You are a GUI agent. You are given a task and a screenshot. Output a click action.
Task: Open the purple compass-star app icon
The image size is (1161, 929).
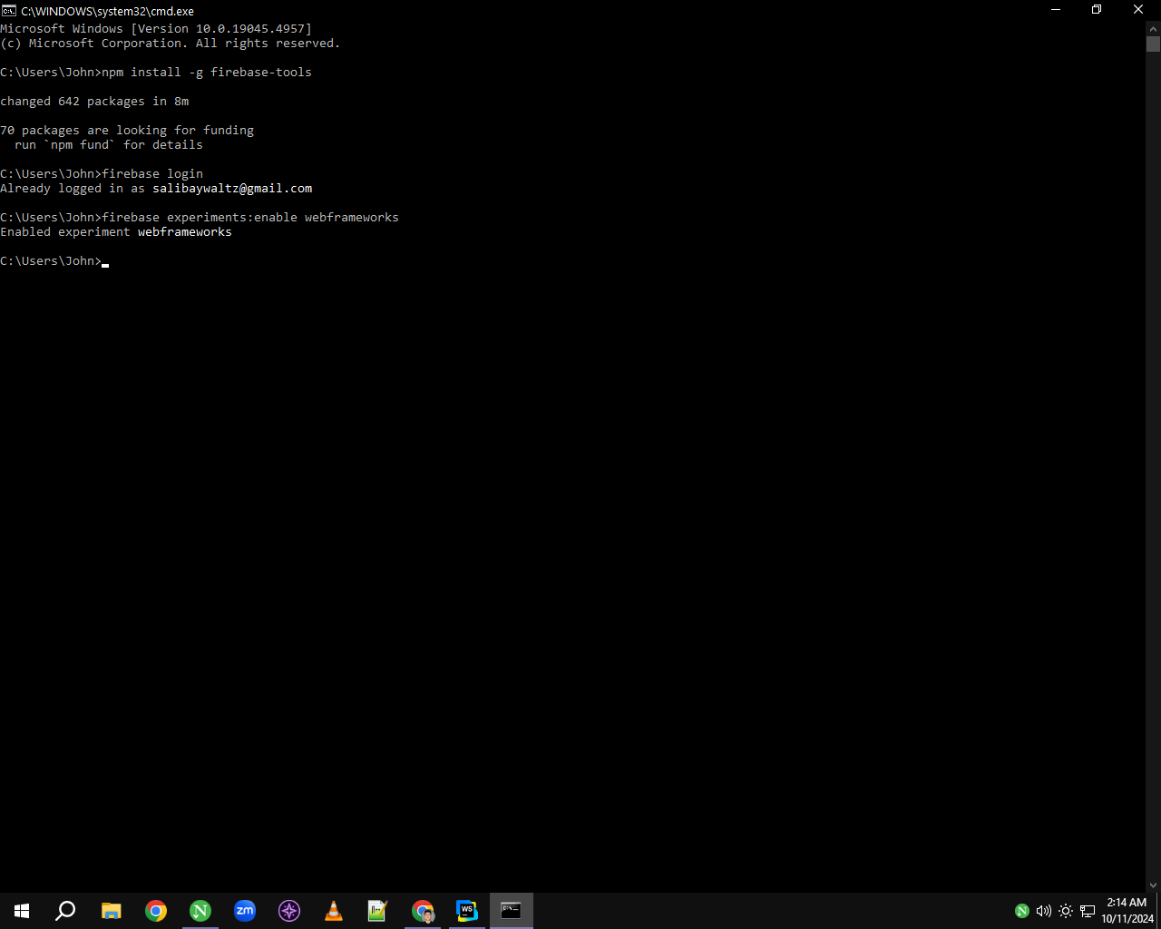point(289,911)
